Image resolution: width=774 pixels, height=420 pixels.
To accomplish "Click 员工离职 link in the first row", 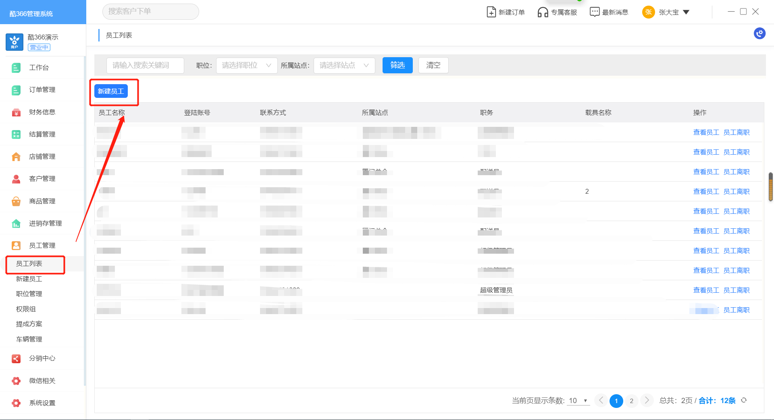I will [x=736, y=132].
